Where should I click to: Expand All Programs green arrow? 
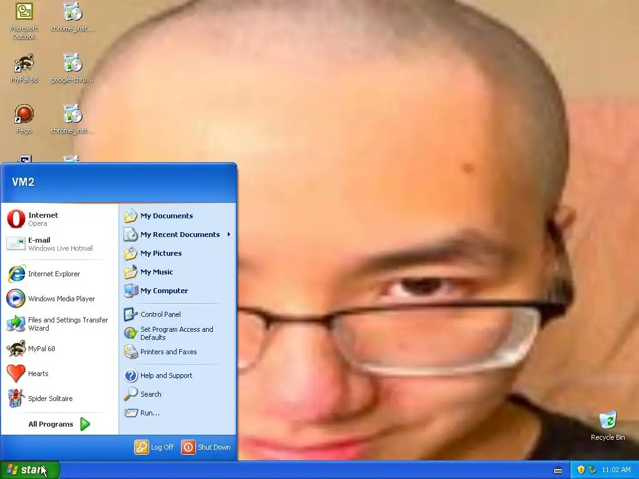tap(85, 424)
